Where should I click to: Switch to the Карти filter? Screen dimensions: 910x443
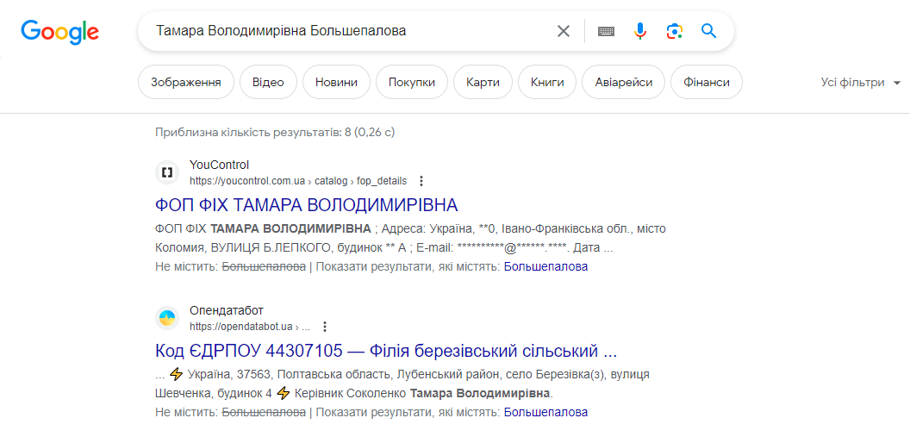483,83
